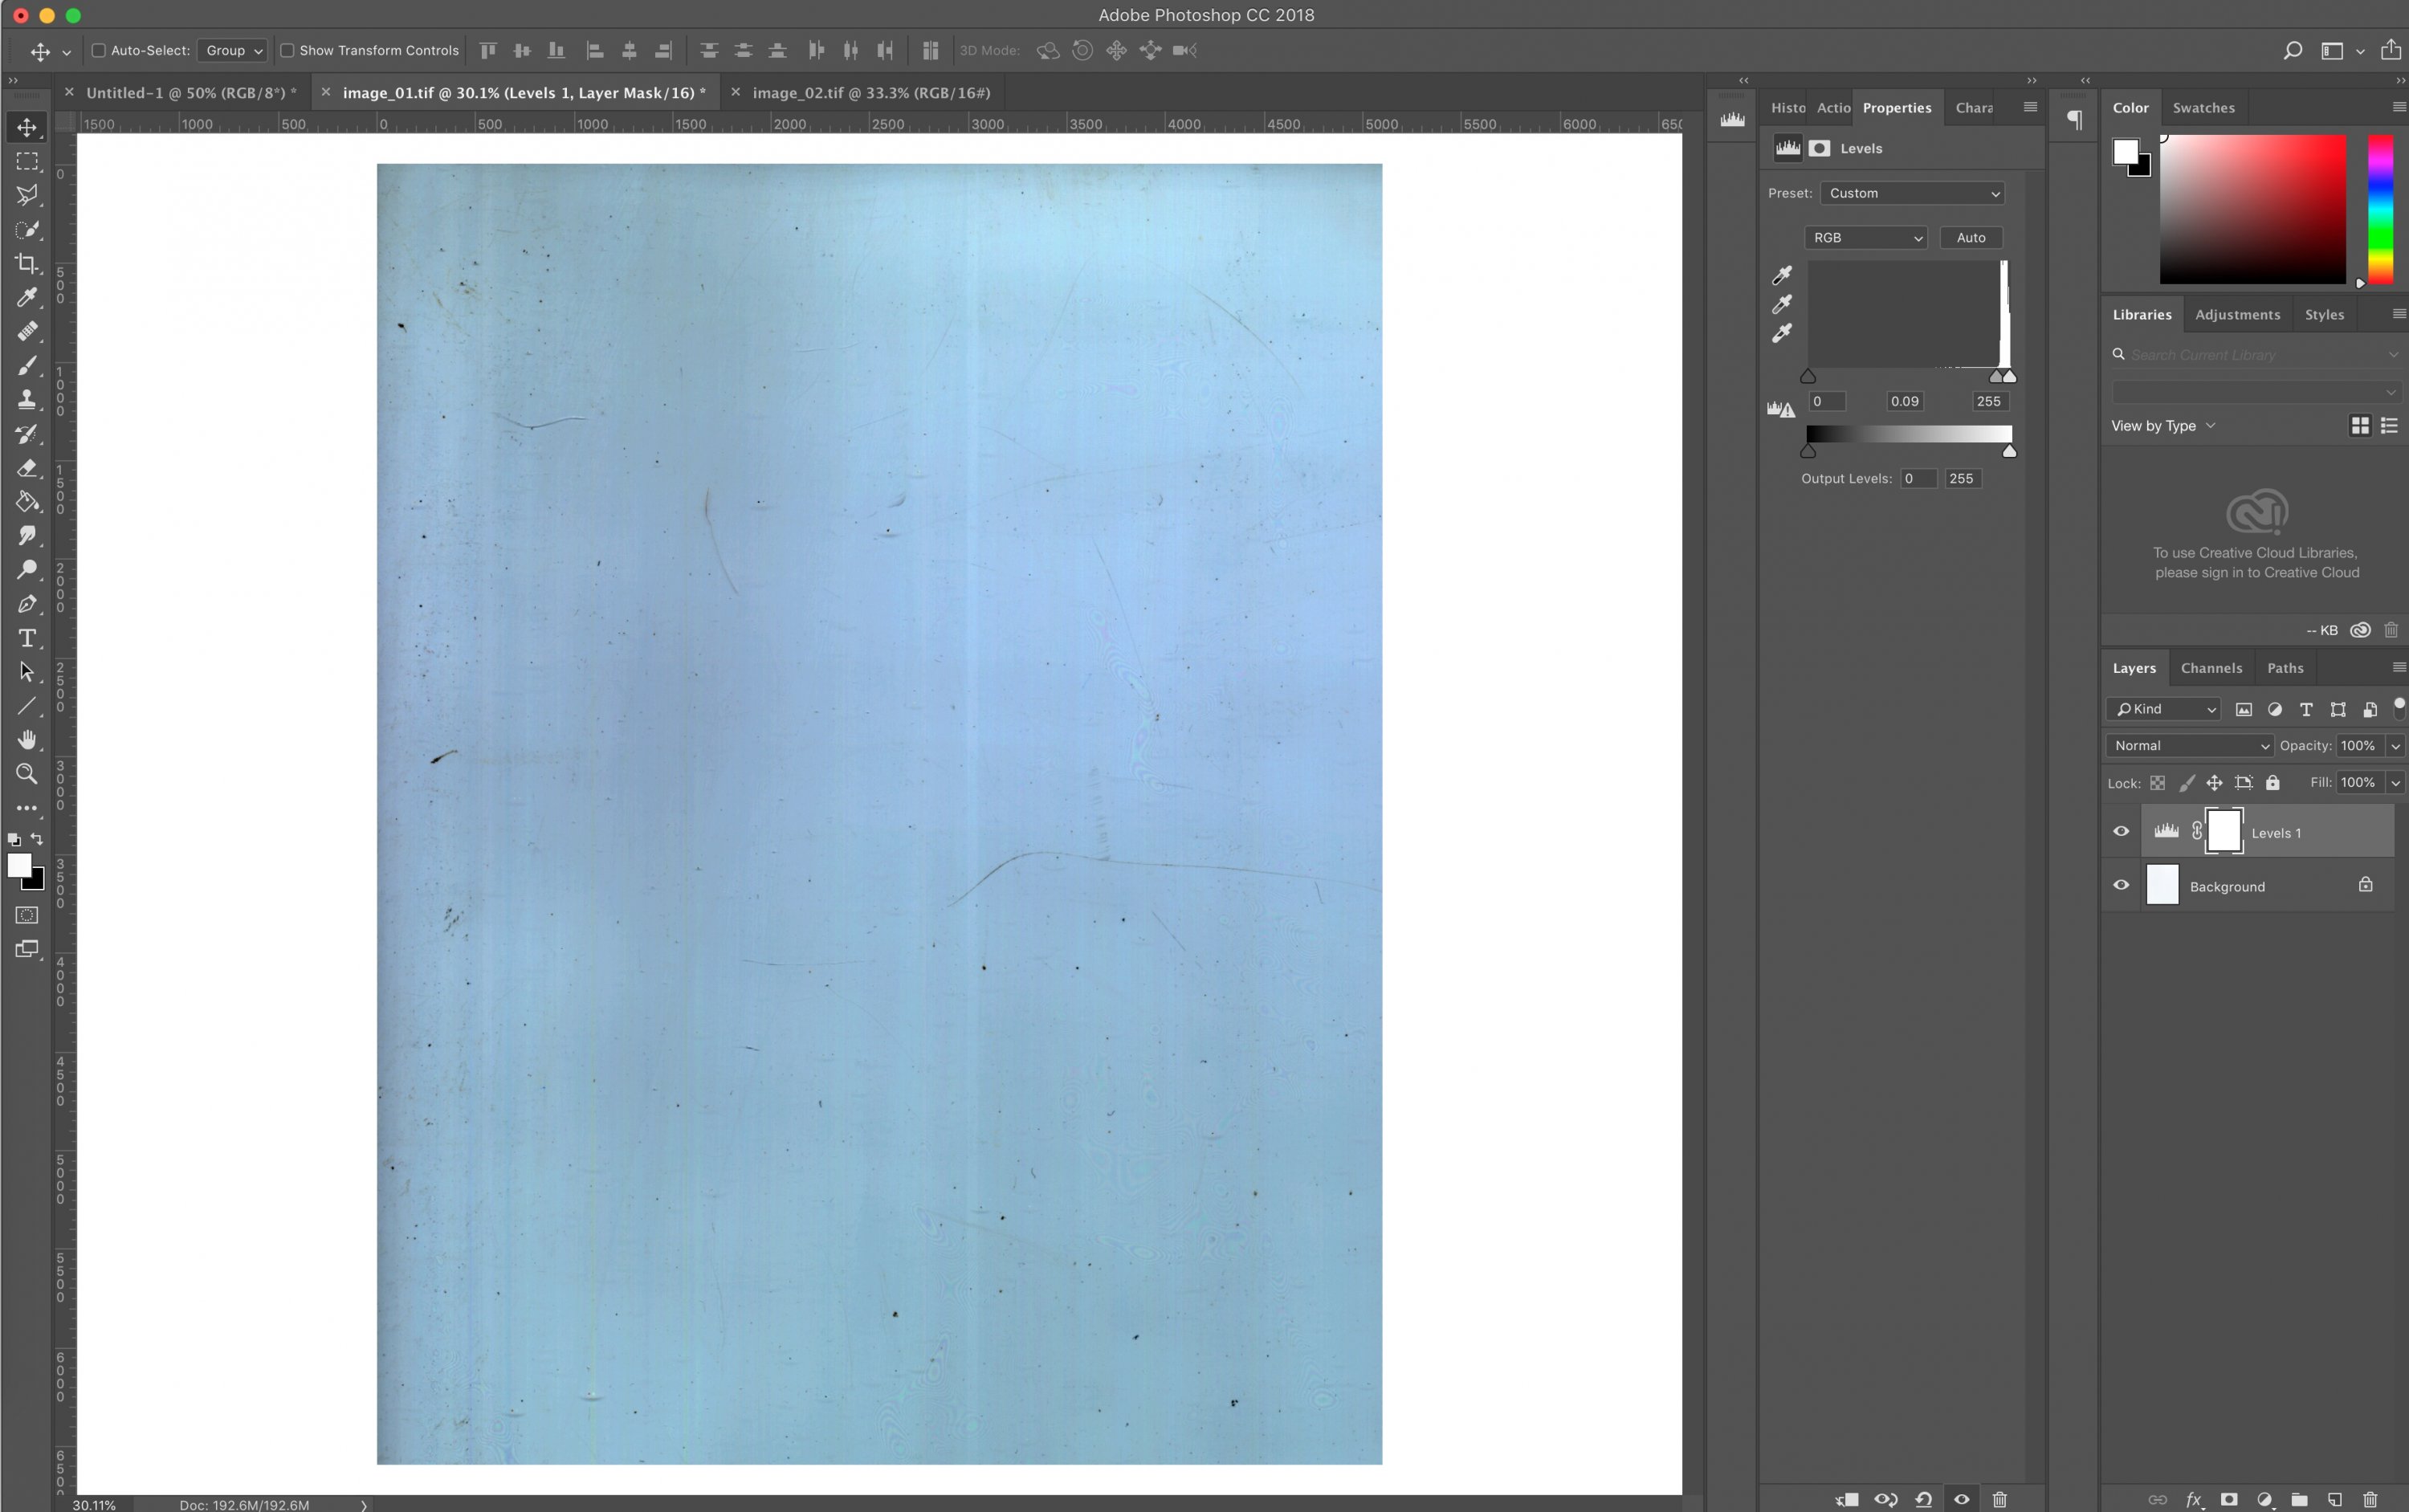Image resolution: width=2409 pixels, height=1512 pixels.
Task: Enable the Auto-Select checkbox
Action: tap(99, 50)
